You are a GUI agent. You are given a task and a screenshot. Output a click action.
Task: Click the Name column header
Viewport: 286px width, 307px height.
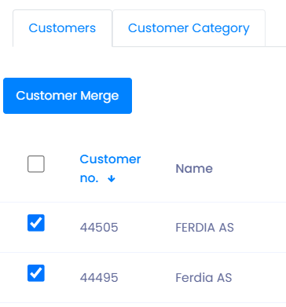point(194,169)
